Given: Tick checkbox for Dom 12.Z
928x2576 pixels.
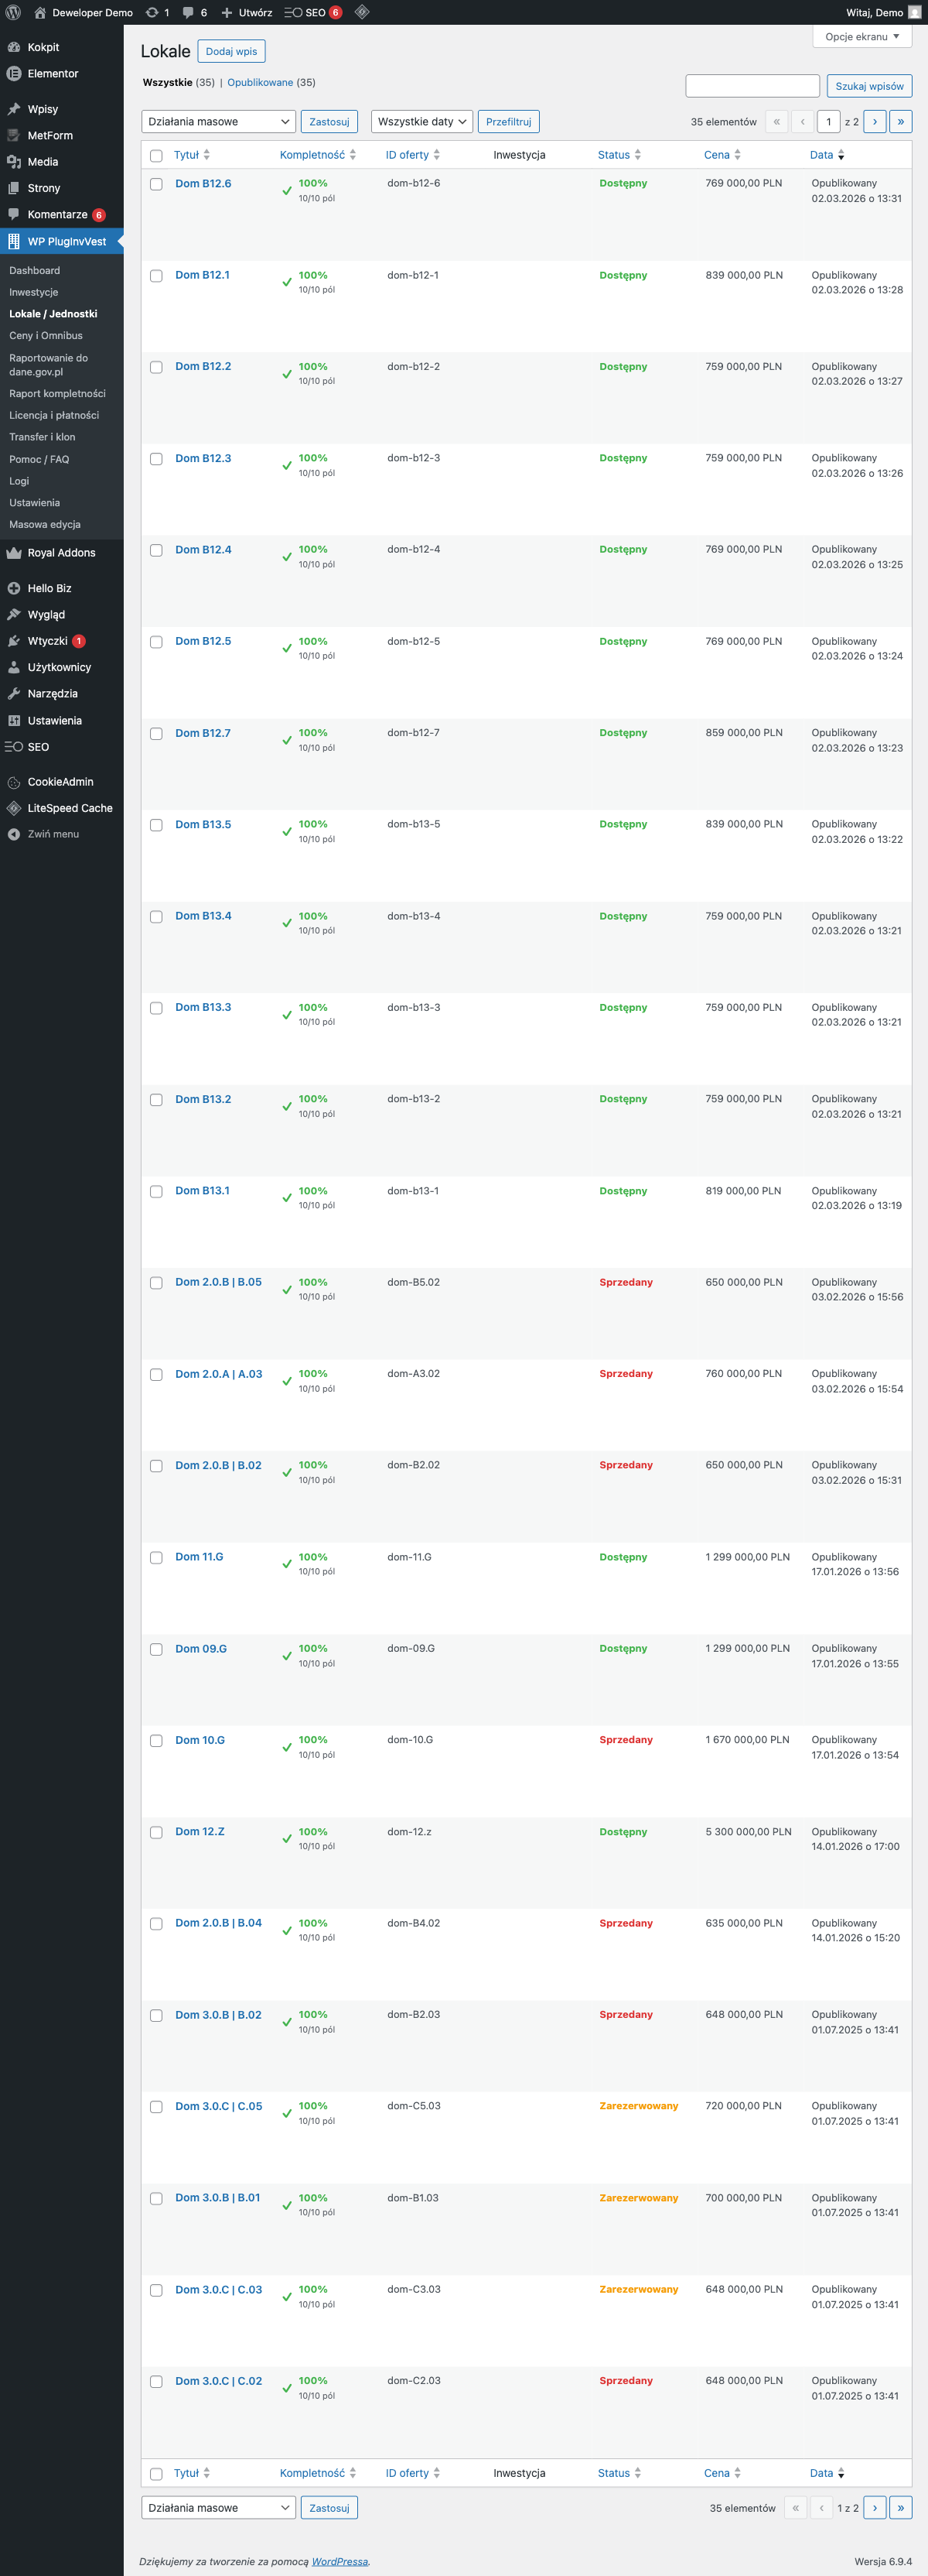Looking at the screenshot, I should point(156,1832).
